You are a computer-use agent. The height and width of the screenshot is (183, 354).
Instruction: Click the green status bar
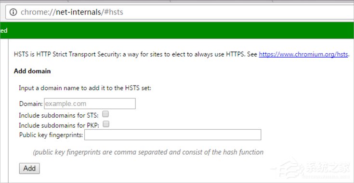tap(177, 30)
